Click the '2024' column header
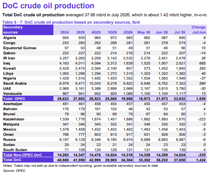Screen dimensions: 213x175 coord(65,32)
